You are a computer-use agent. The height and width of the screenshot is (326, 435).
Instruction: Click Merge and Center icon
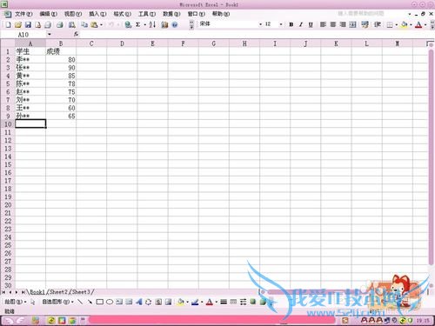[352, 24]
